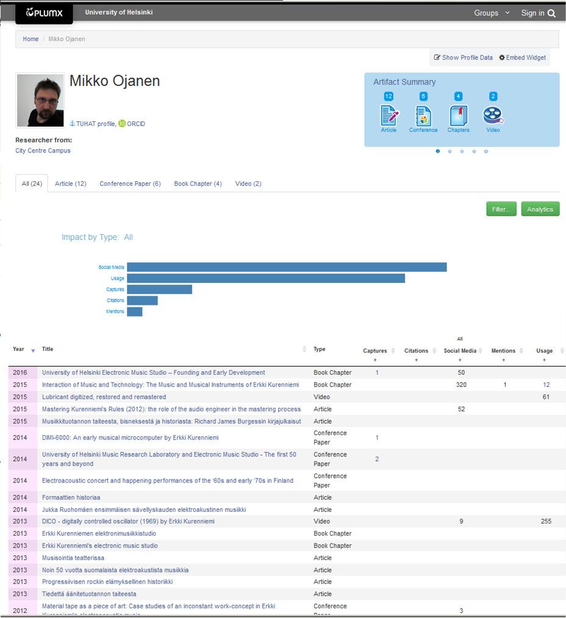Sort table by Captures column
The image size is (566, 618).
click(393, 351)
